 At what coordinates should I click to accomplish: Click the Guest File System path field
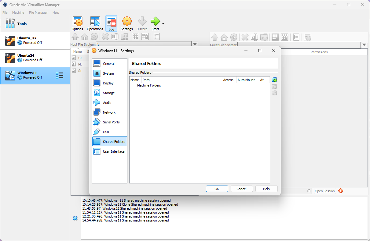299,45
